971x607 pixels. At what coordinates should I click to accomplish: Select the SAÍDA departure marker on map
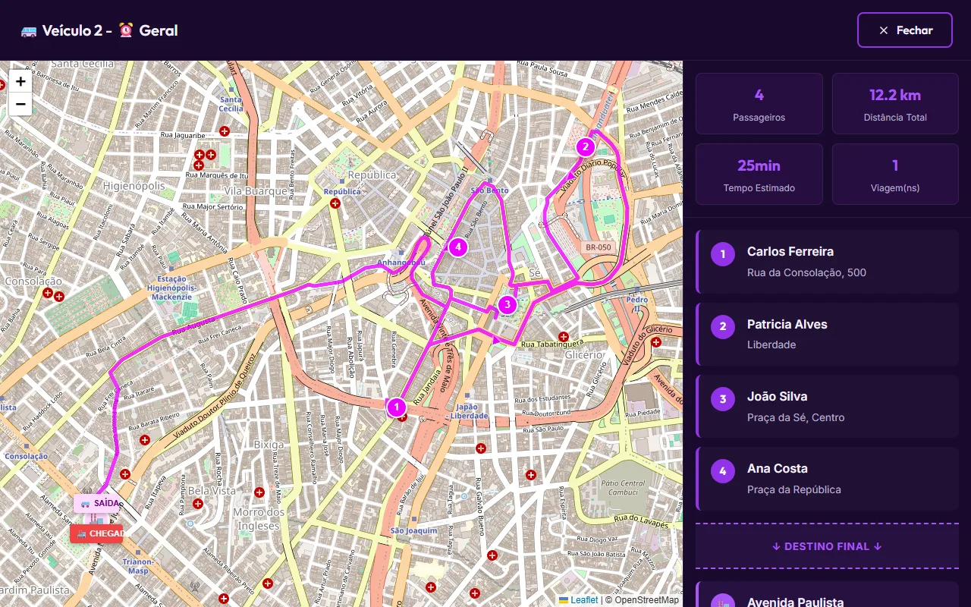tap(99, 503)
